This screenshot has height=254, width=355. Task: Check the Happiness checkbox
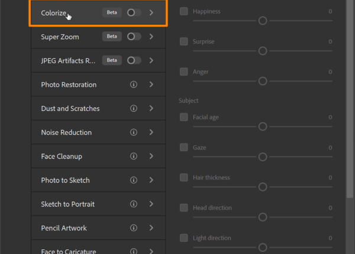click(184, 11)
